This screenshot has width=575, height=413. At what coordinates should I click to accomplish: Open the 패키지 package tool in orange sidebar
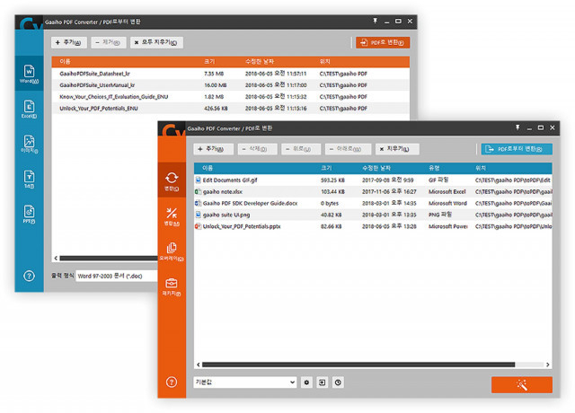pos(172,287)
